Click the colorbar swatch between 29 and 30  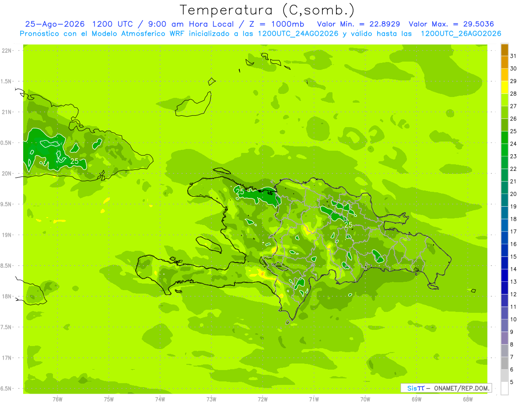point(504,75)
